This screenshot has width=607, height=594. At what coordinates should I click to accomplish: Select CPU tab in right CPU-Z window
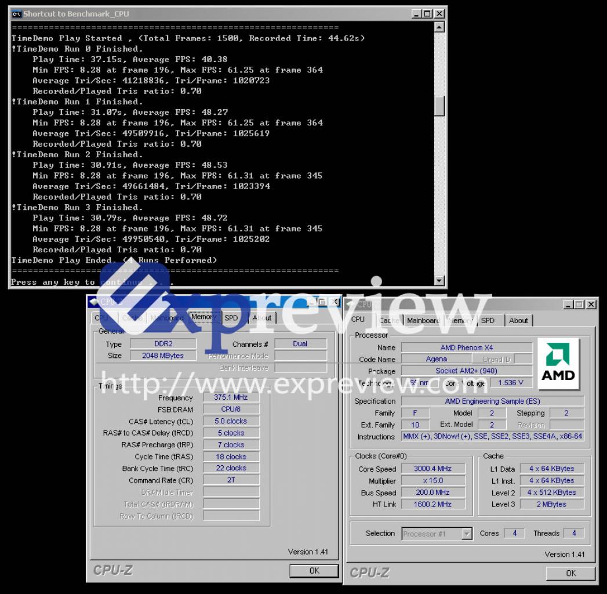click(x=358, y=320)
